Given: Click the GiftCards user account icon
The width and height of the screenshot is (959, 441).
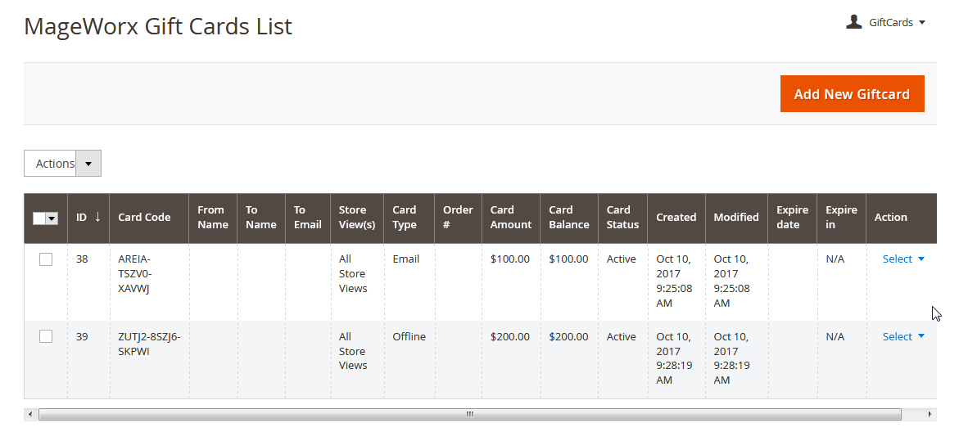Looking at the screenshot, I should tap(854, 22).
